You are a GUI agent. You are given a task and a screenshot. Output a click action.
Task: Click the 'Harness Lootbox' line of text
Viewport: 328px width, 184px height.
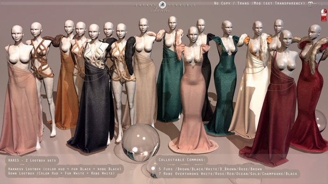pos(65,169)
